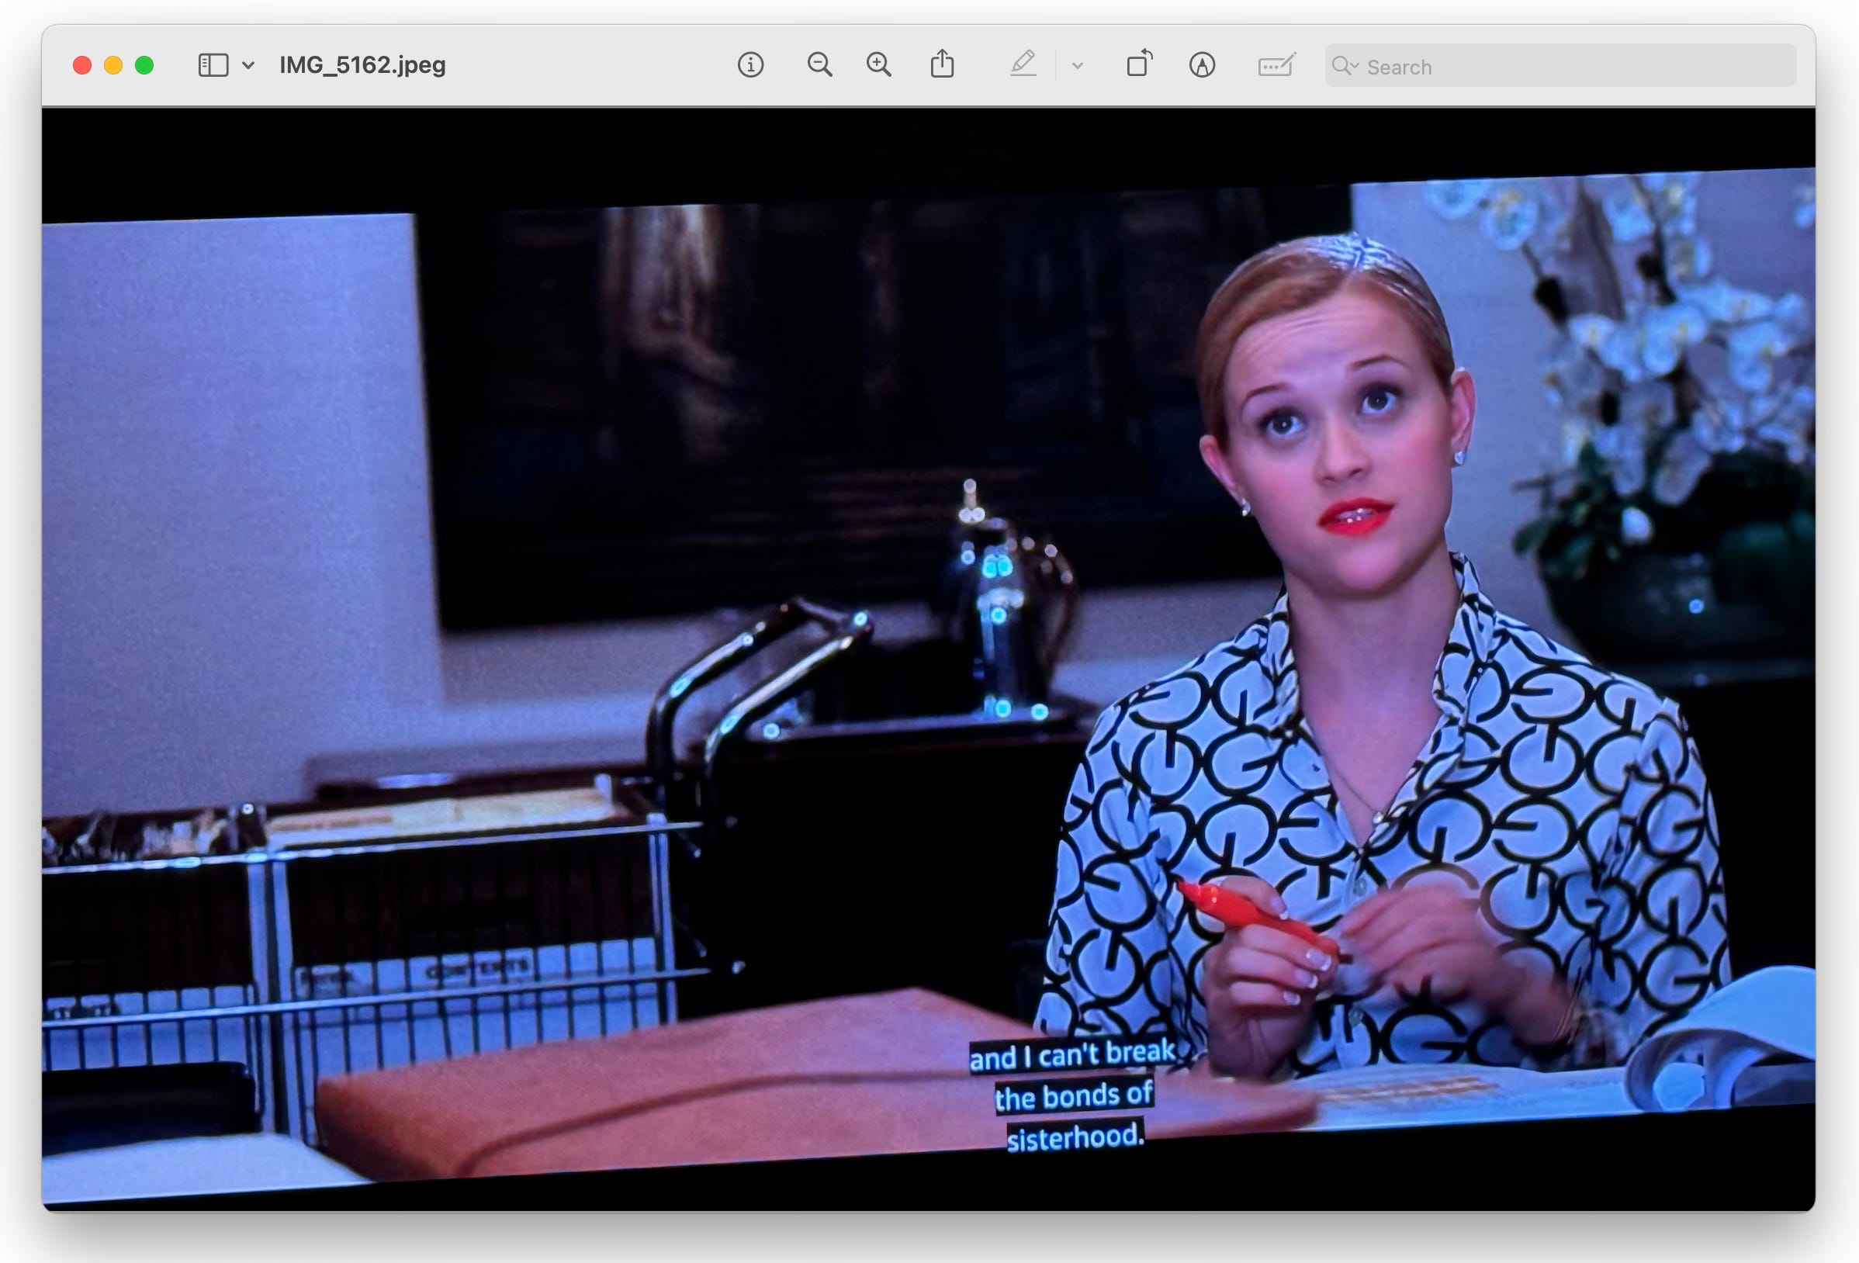Expand the highlight options dropdown arrow
1859x1263 pixels.
(x=1078, y=66)
